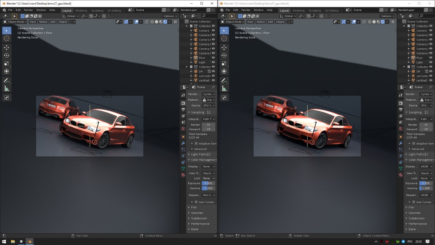The image size is (435, 245).
Task: Hide the 1M collection in right window outliner
Action: pos(431,71)
